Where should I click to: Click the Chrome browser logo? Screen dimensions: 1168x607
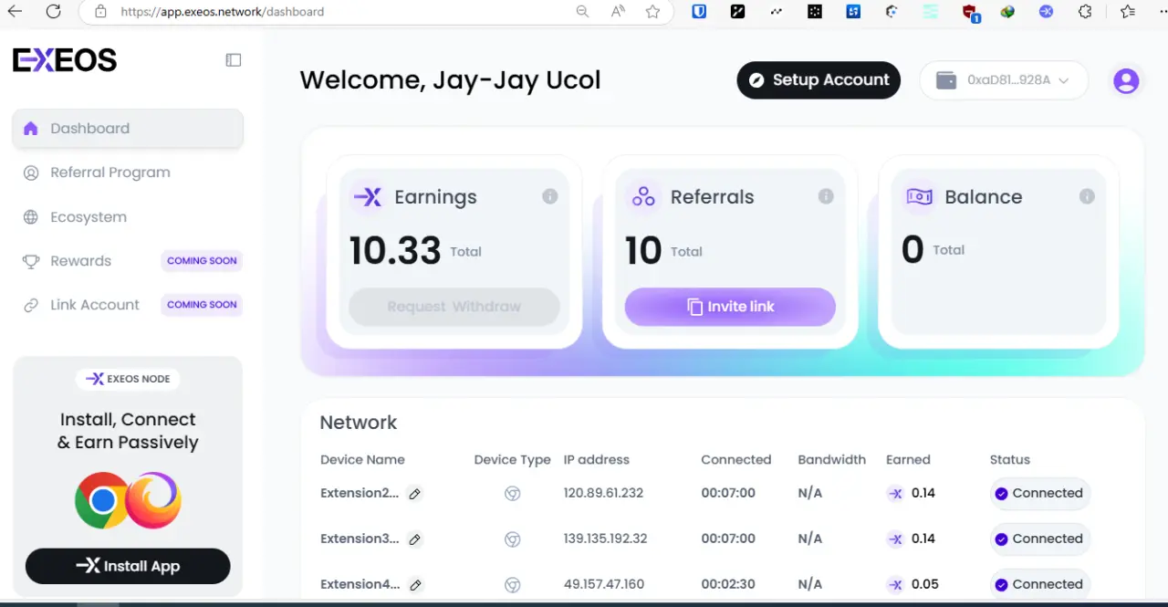coord(102,500)
